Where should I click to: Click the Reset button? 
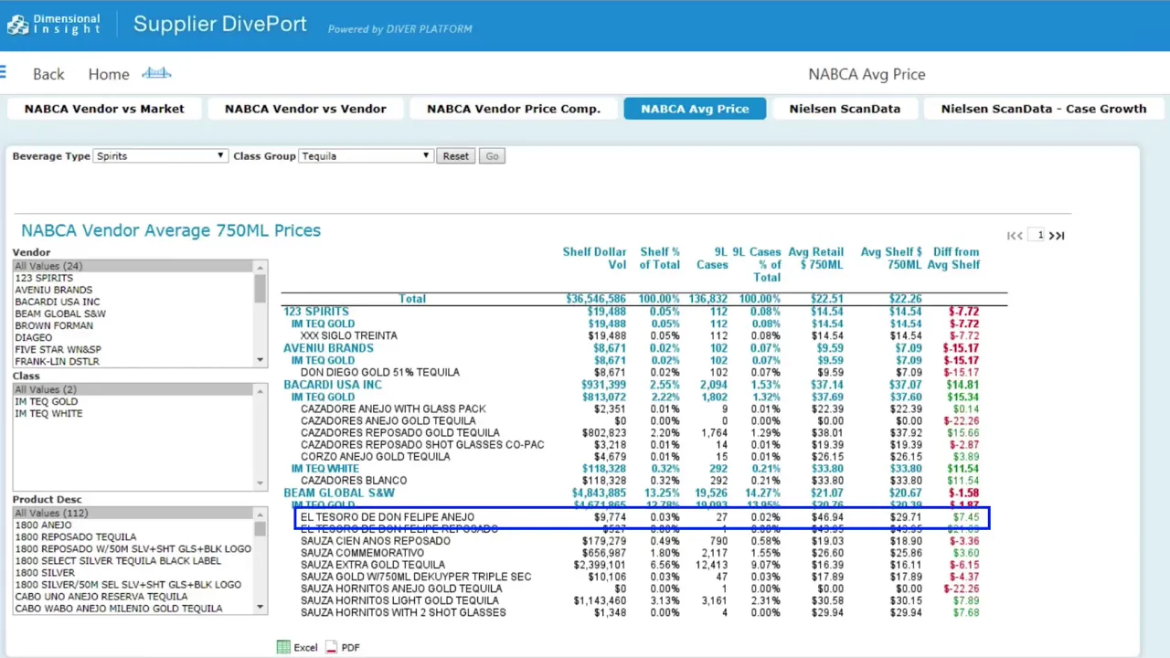pyautogui.click(x=455, y=156)
